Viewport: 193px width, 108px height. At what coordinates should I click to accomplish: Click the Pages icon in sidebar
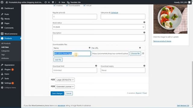point(2,23)
